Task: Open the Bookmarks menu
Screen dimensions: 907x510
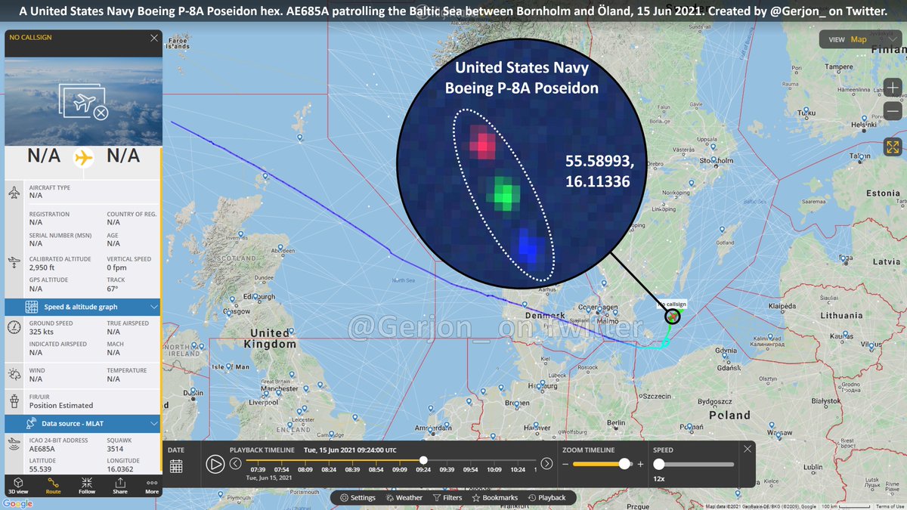Action: click(x=495, y=498)
